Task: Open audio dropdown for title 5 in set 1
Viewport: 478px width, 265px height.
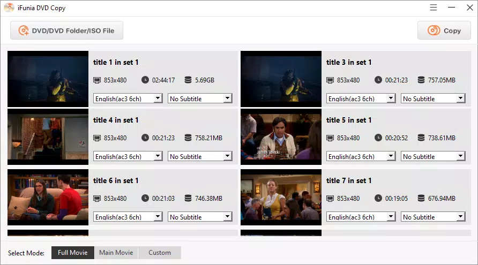Action: click(361, 156)
